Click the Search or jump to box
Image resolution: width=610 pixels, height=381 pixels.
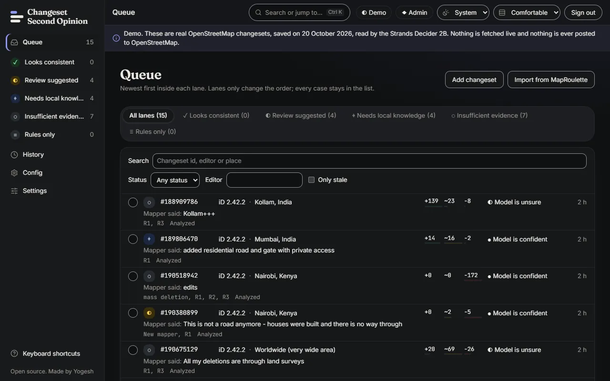(299, 13)
